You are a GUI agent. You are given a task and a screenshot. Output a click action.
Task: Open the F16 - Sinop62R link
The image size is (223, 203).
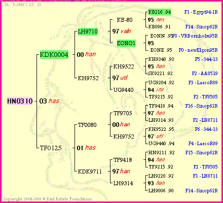pos(202,106)
